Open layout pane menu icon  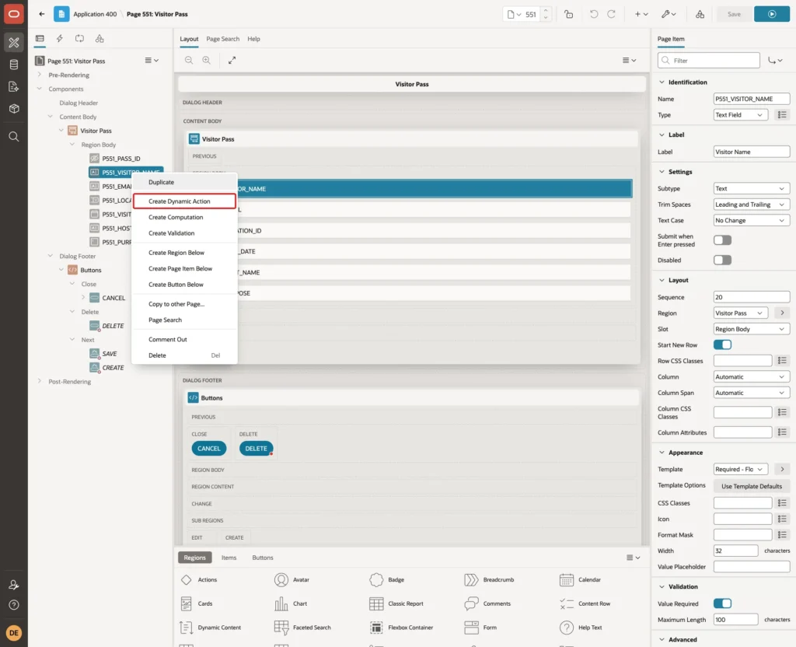pos(629,60)
